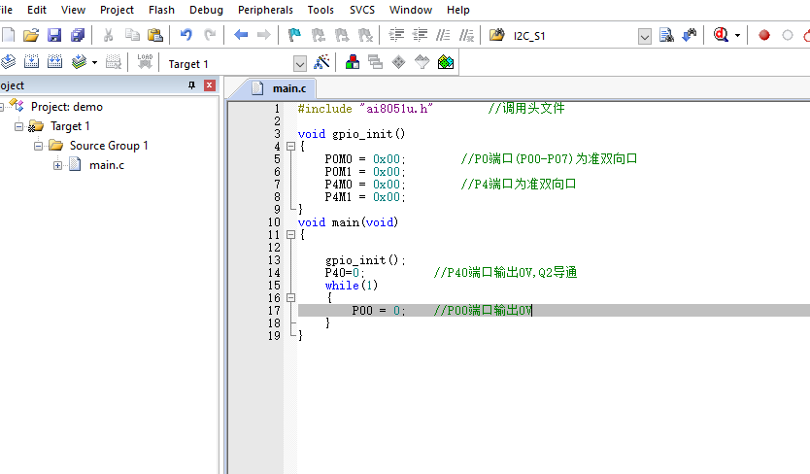Close the Project panel
Image resolution: width=810 pixels, height=474 pixels.
click(x=209, y=85)
